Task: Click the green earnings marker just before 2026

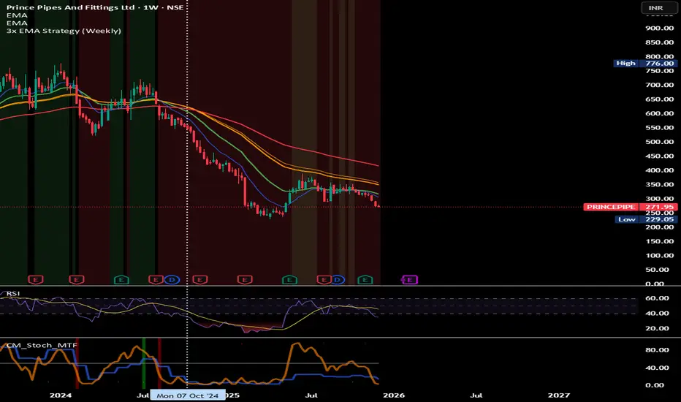Action: click(x=365, y=279)
